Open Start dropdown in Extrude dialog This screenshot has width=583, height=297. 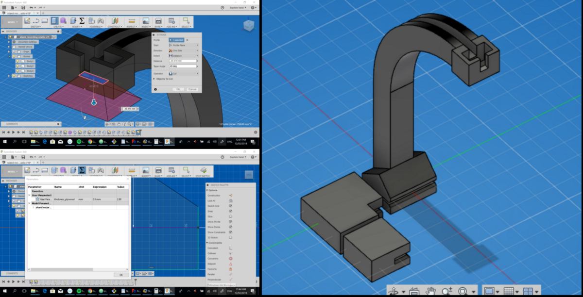(184, 45)
